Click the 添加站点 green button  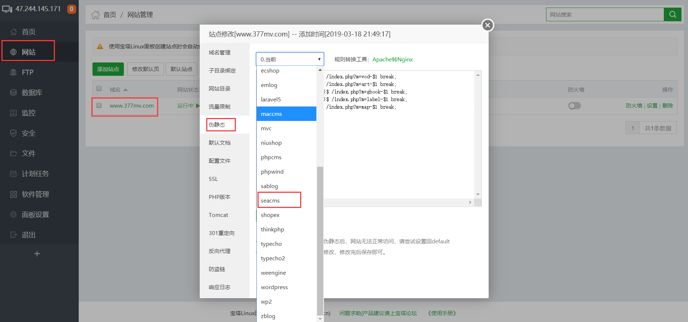108,69
